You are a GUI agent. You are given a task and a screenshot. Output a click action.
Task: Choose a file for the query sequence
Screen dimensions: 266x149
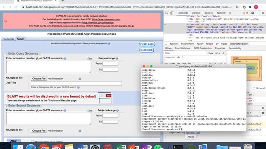39,79
